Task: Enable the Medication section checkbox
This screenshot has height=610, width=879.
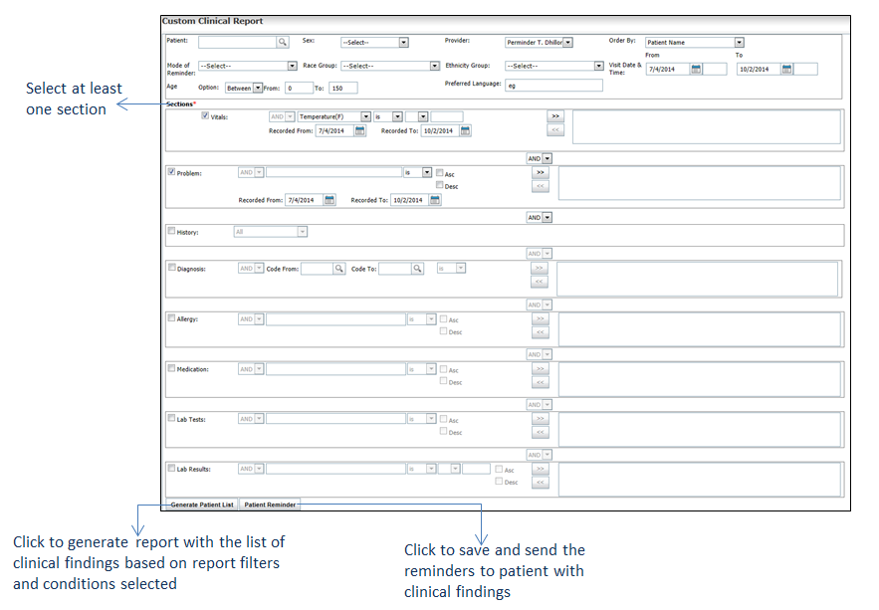Action: pyautogui.click(x=171, y=368)
